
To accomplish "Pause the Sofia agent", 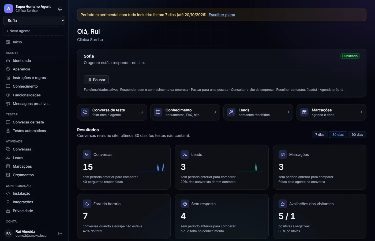I will [x=96, y=80].
